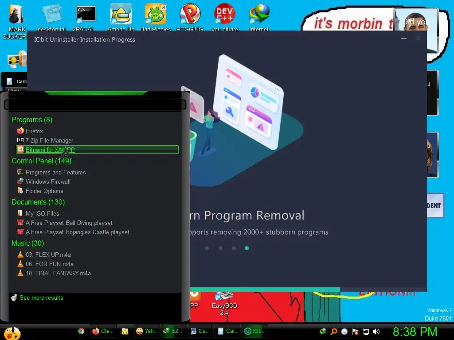Screen dimensions: 454x340
Task: Open MARK ZUCKER desktop icon
Action: pyautogui.click(x=16, y=21)
